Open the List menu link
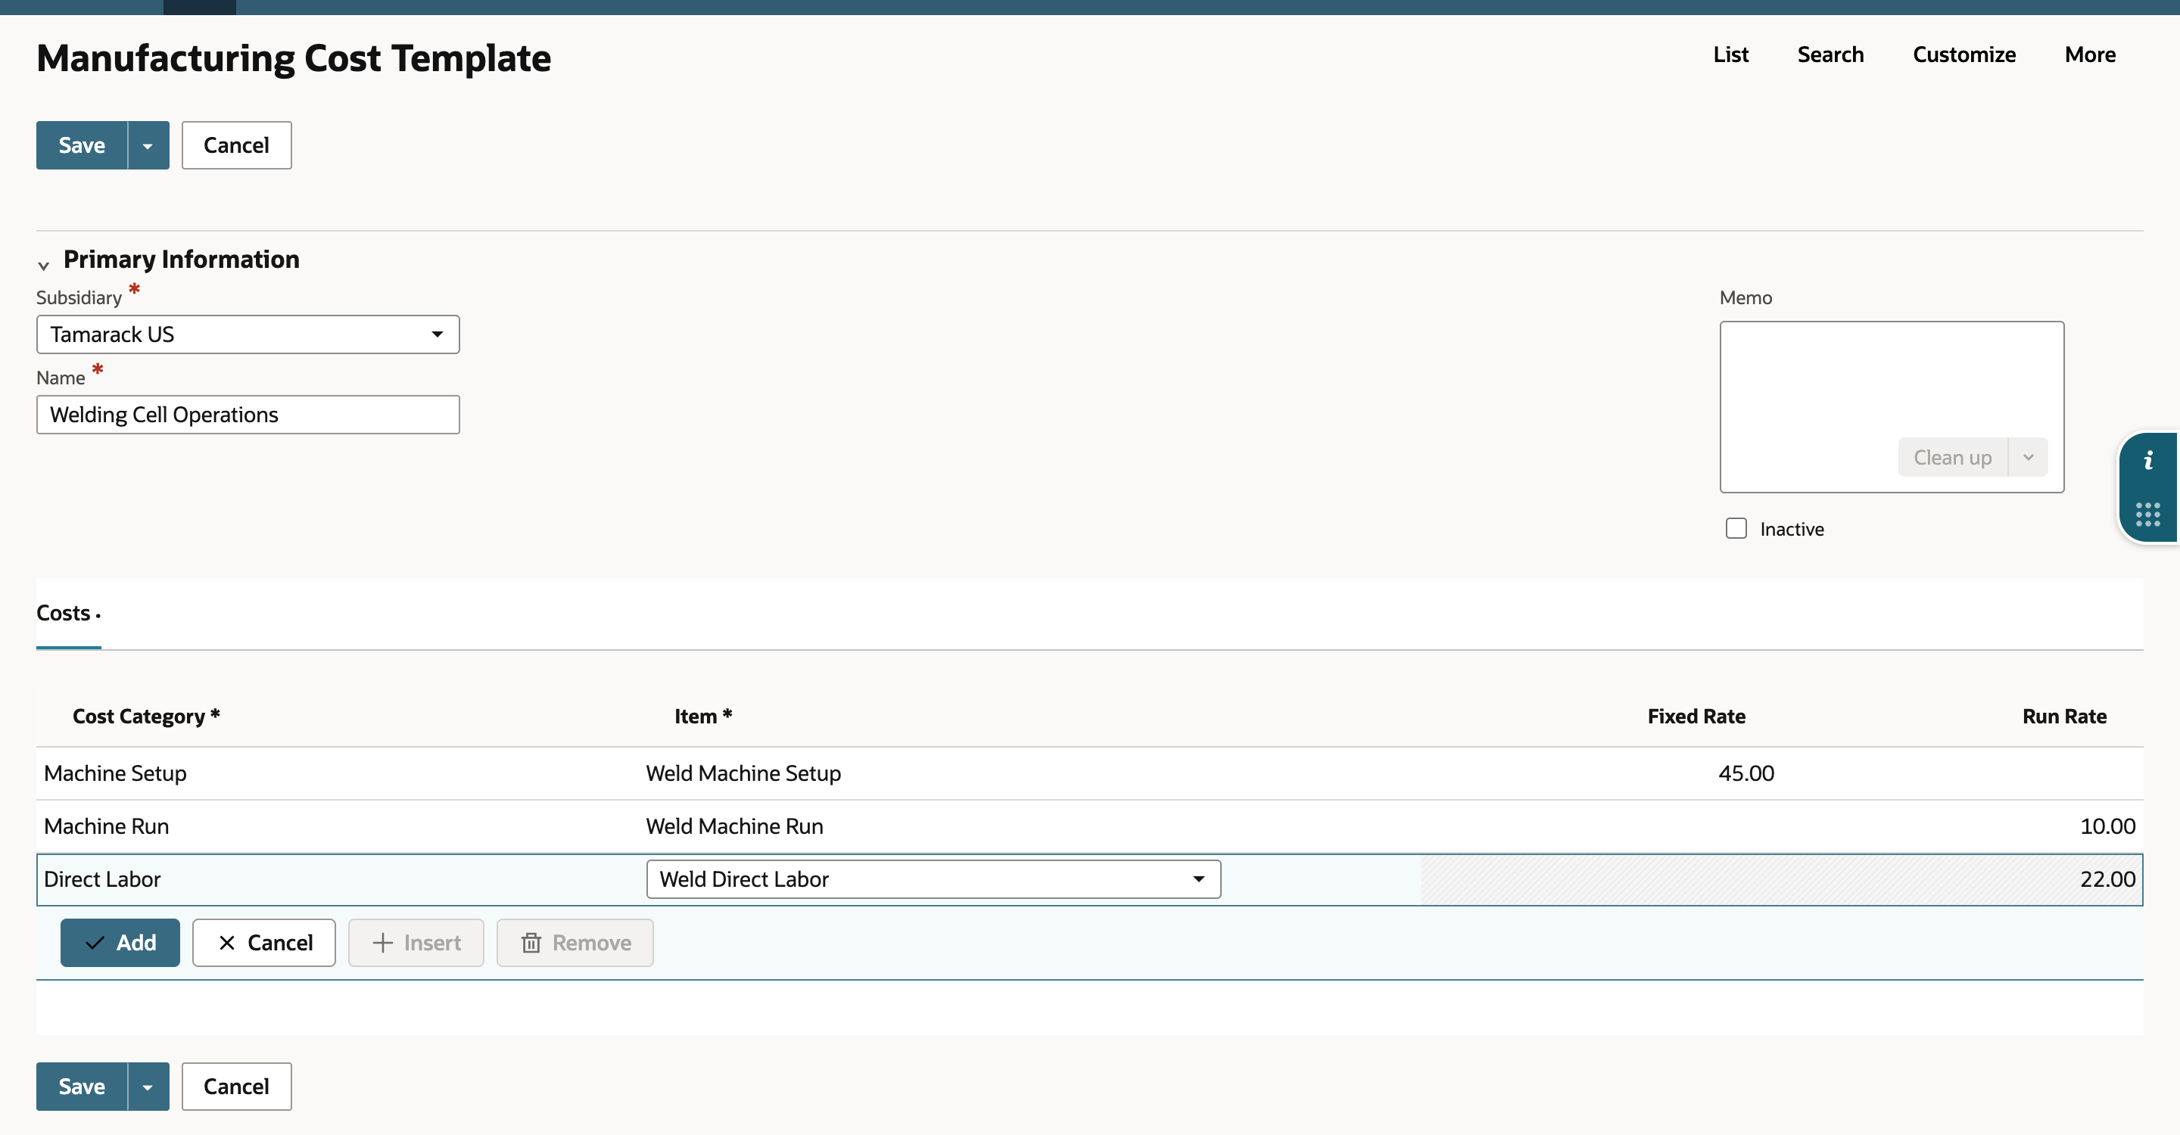 [x=1730, y=55]
